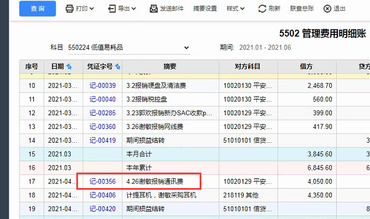Open voucher link 记-00356

pyautogui.click(x=103, y=182)
